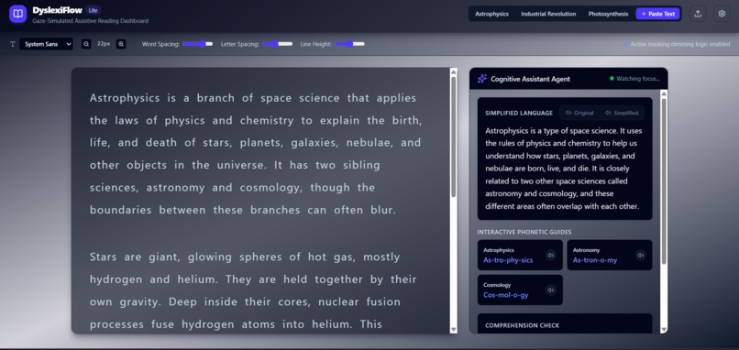Click the Paste Text button
Screen dimensions: 739x350
click(658, 14)
